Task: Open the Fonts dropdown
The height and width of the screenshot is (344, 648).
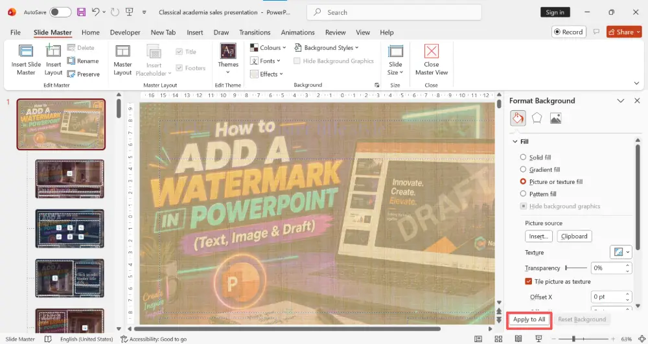Action: [x=265, y=61]
